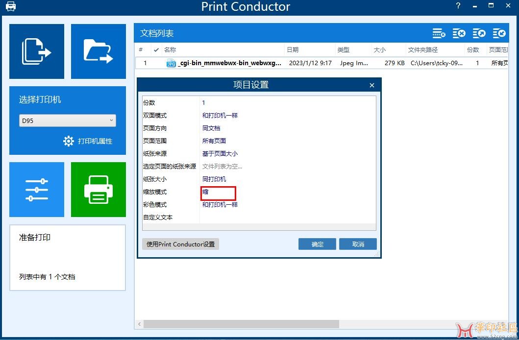519x340 pixels.
Task: Click the 279 KB size cell
Action: click(395, 63)
